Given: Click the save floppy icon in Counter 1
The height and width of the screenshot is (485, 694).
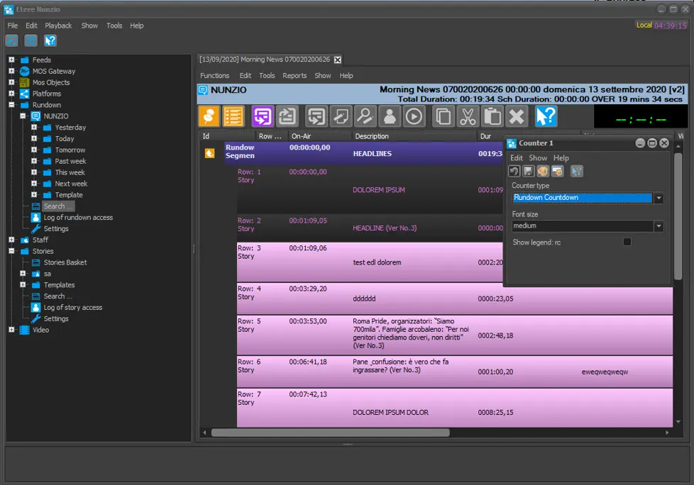Looking at the screenshot, I should pos(529,171).
